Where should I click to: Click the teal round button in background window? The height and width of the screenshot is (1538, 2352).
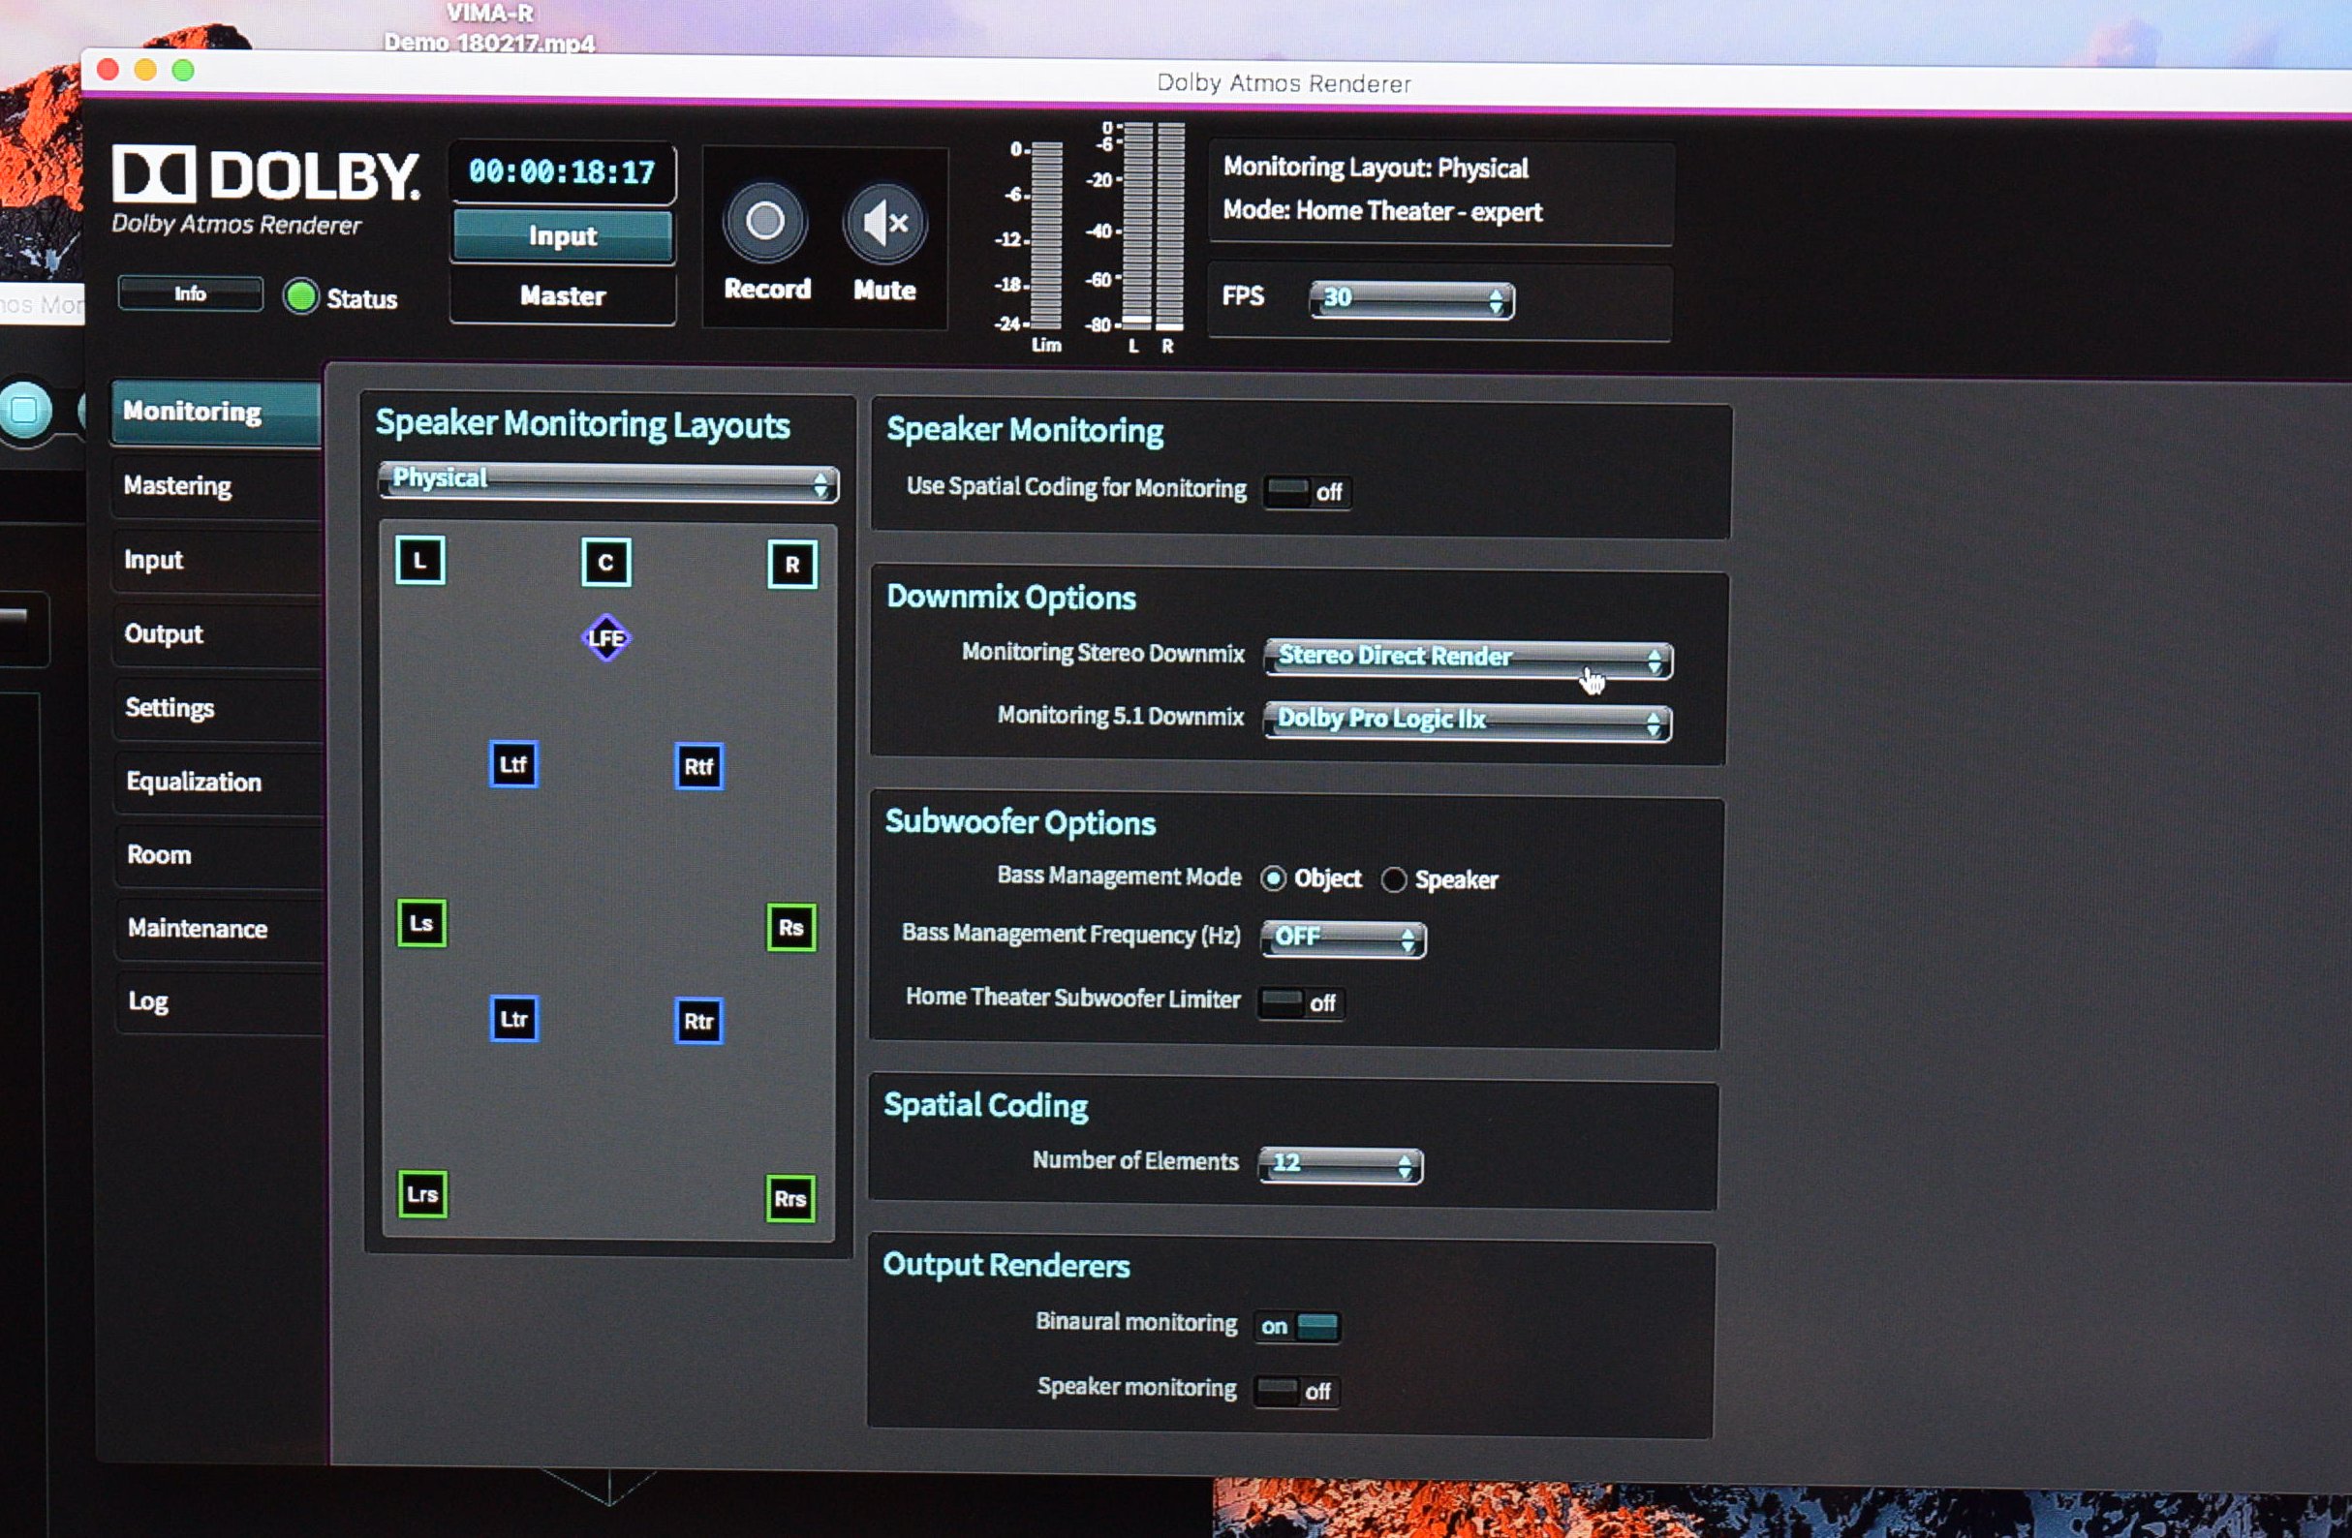click(25, 410)
